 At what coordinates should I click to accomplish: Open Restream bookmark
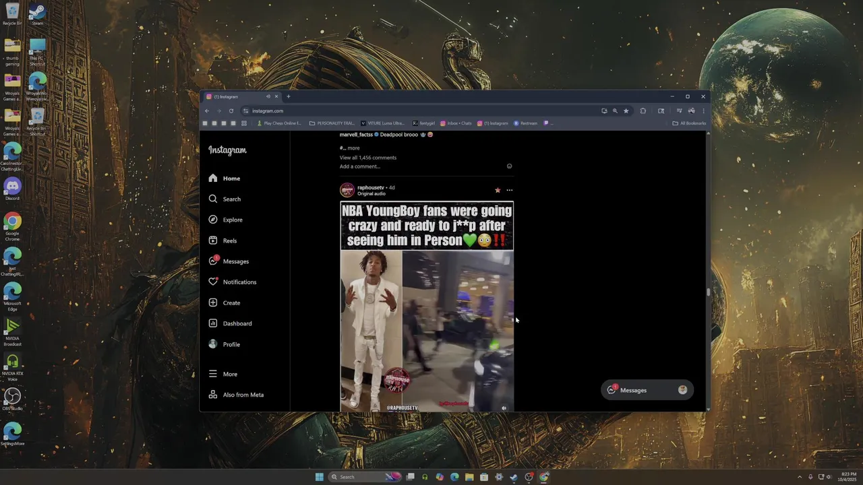[x=526, y=123]
